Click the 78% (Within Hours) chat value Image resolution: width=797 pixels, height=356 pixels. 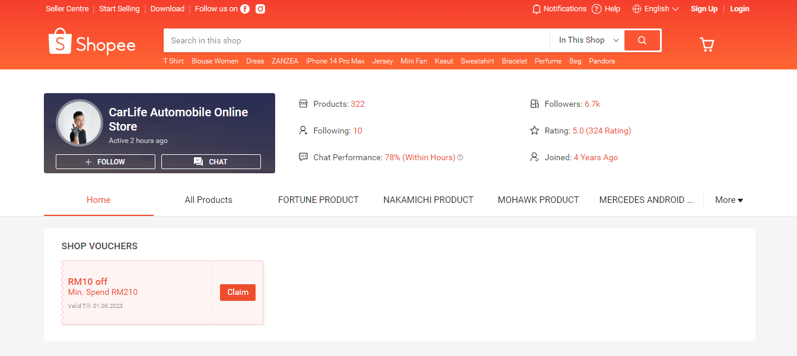420,157
